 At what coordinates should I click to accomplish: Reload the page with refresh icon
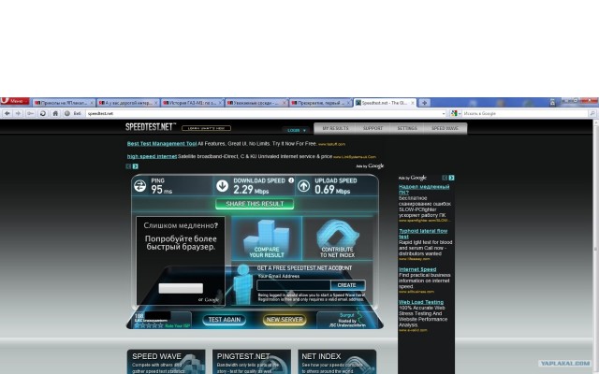coord(43,113)
